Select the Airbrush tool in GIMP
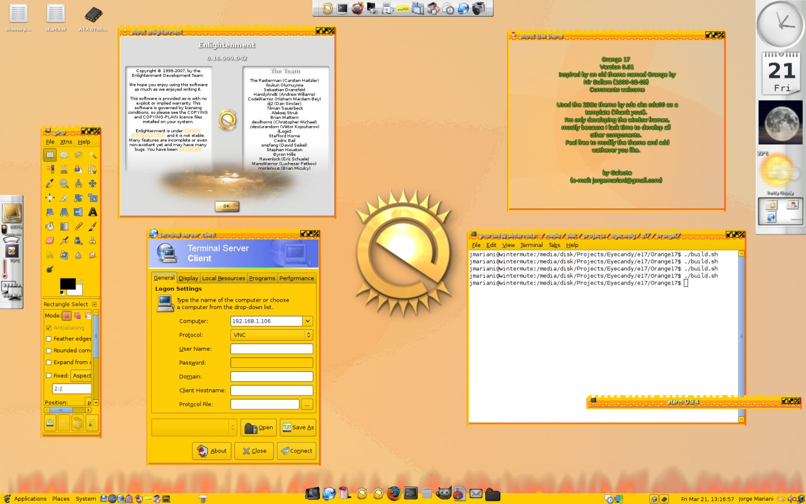 point(64,240)
